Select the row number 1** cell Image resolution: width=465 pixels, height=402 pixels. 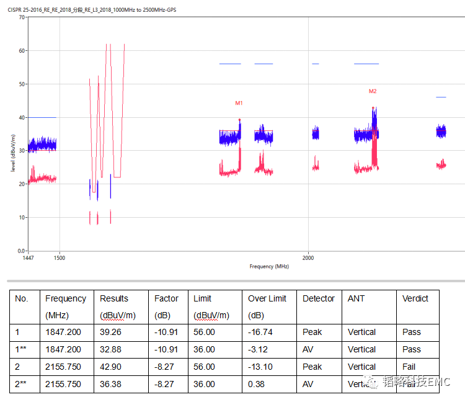point(22,349)
